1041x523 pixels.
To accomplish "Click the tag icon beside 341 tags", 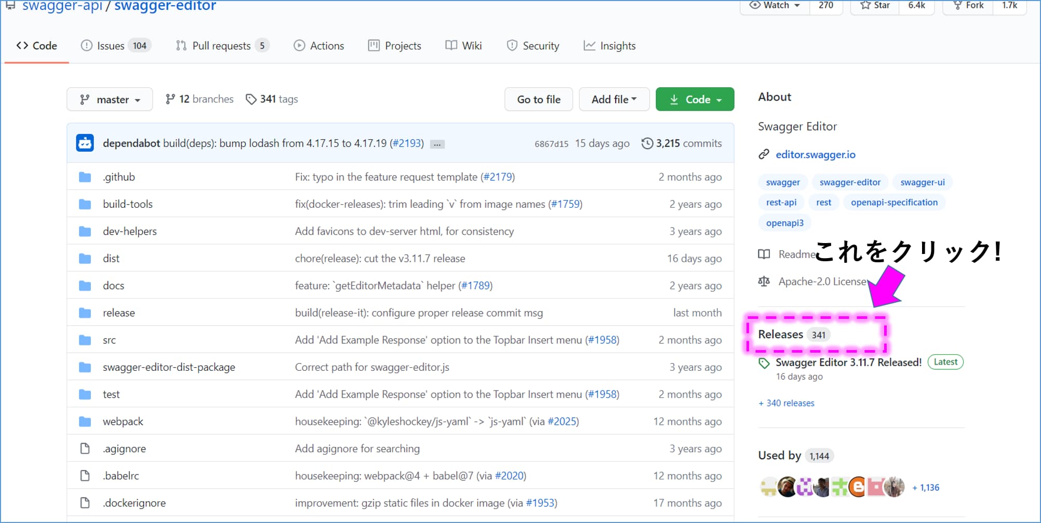I will pyautogui.click(x=251, y=99).
